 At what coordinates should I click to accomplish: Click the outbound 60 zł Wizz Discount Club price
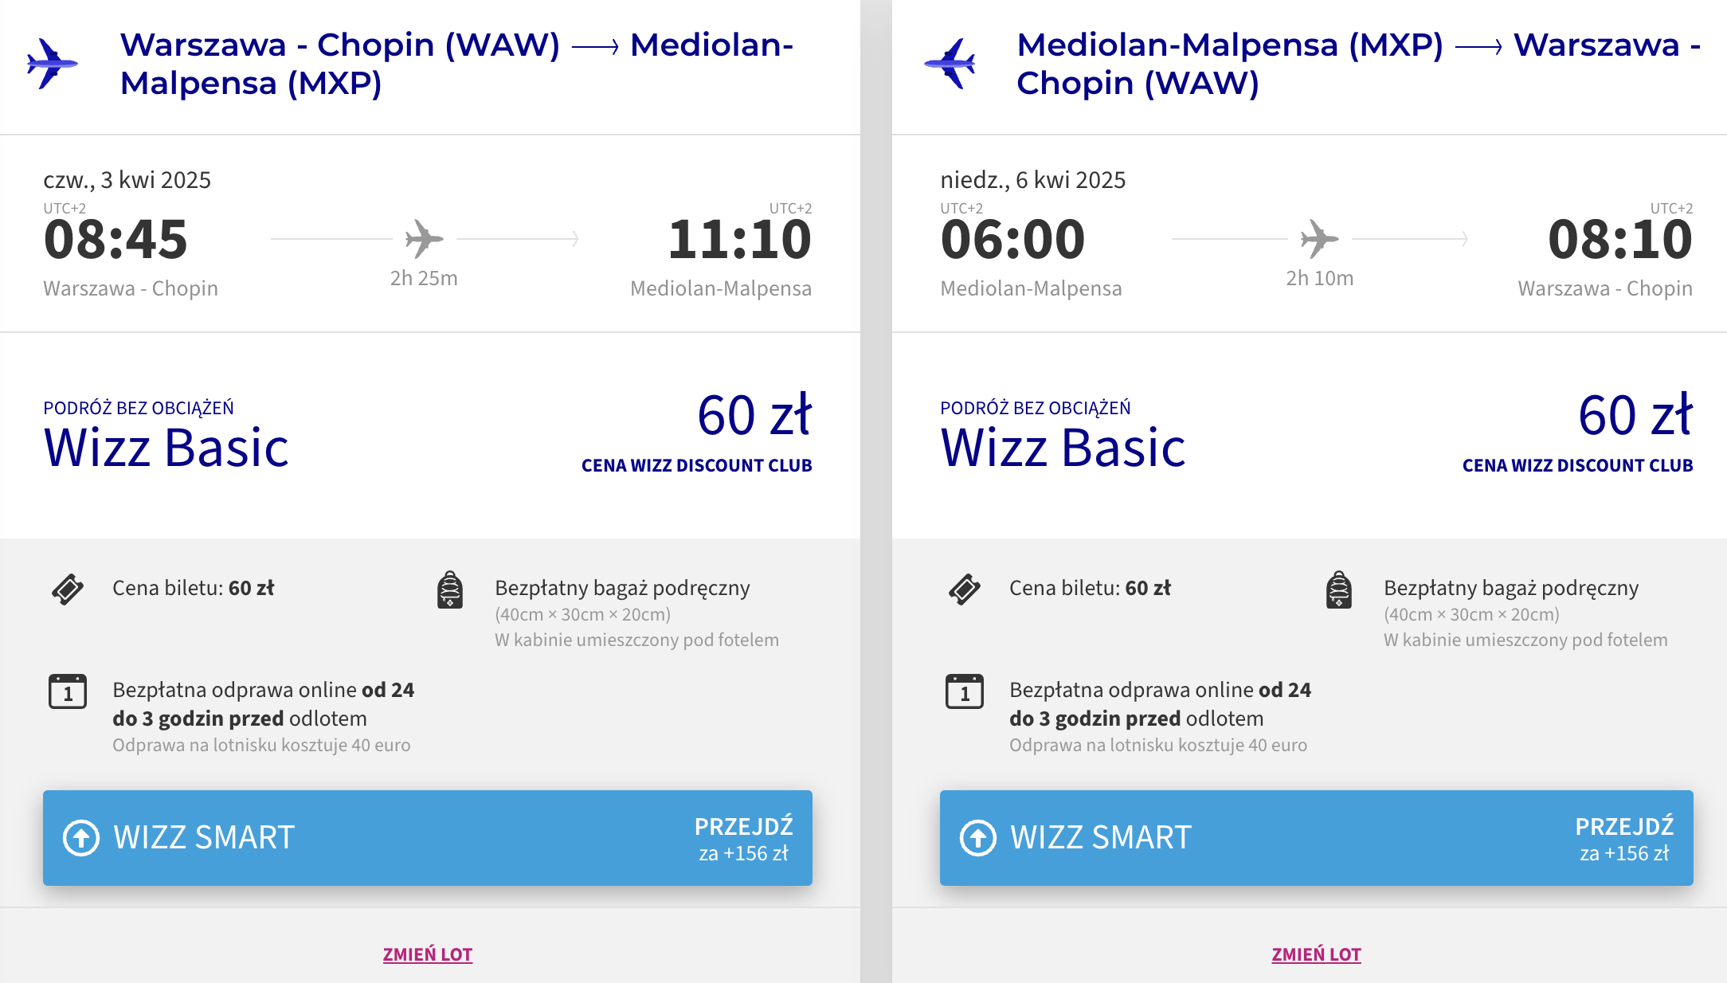(754, 416)
